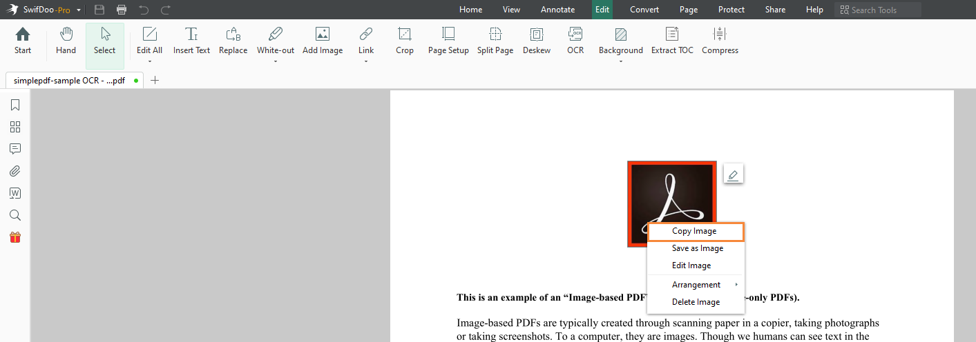Open the Help tab
976x342 pixels.
(815, 10)
